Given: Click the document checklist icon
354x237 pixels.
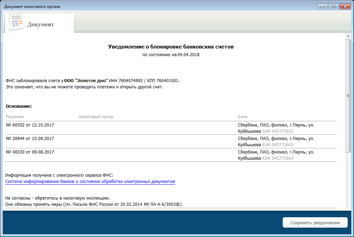Looking at the screenshot, I should 16,23.
